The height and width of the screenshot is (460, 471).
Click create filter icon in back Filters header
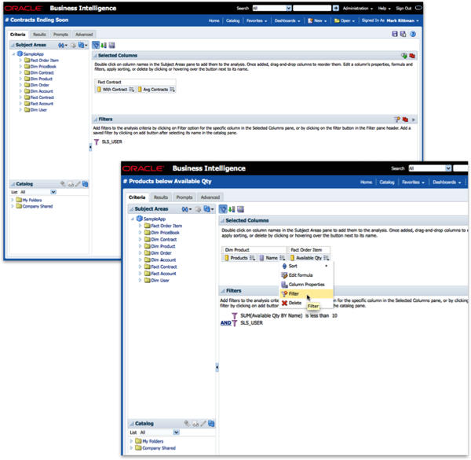pos(397,120)
